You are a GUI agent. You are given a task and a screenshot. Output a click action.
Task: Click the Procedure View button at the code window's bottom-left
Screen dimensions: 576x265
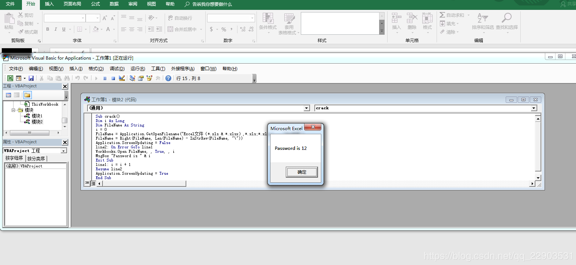click(87, 183)
